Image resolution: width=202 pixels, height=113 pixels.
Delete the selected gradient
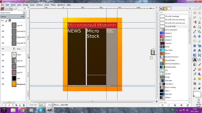click(x=181, y=105)
